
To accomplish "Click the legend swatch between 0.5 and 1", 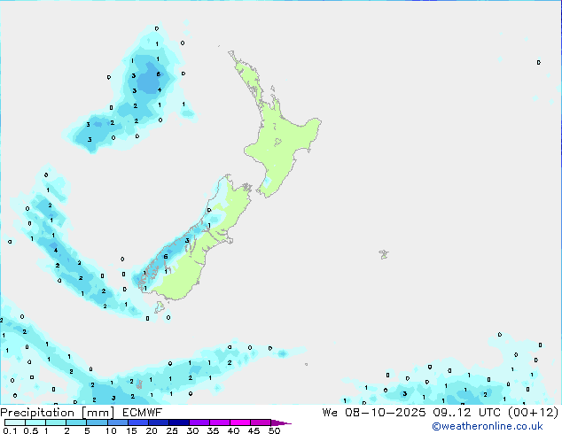I will click(x=35, y=422).
